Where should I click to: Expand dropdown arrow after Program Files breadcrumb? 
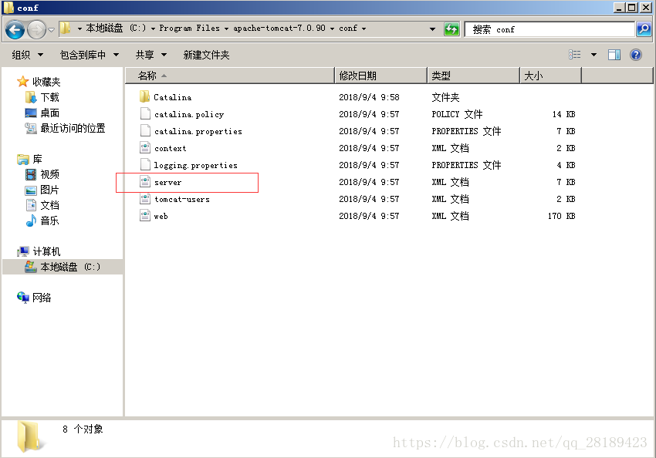click(226, 29)
